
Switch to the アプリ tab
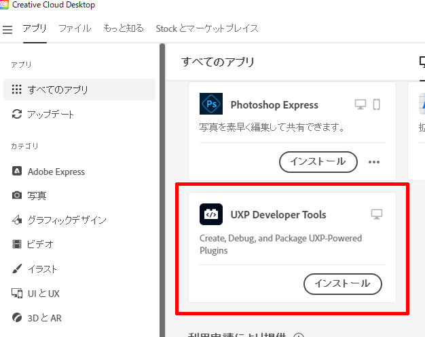coord(35,28)
